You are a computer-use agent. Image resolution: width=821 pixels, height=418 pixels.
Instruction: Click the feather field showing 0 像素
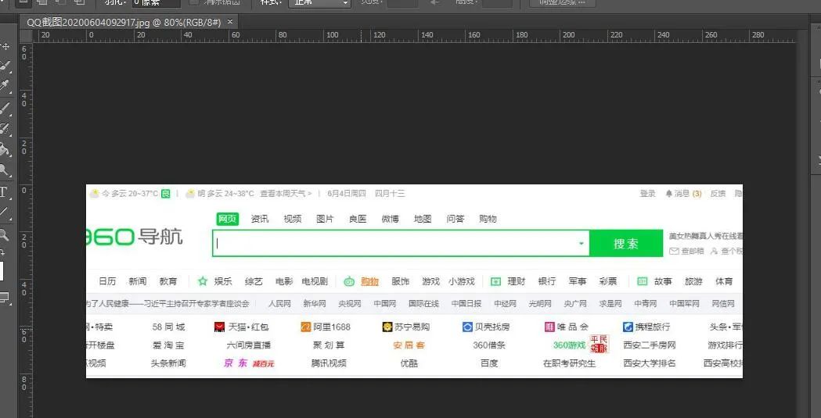click(x=156, y=2)
